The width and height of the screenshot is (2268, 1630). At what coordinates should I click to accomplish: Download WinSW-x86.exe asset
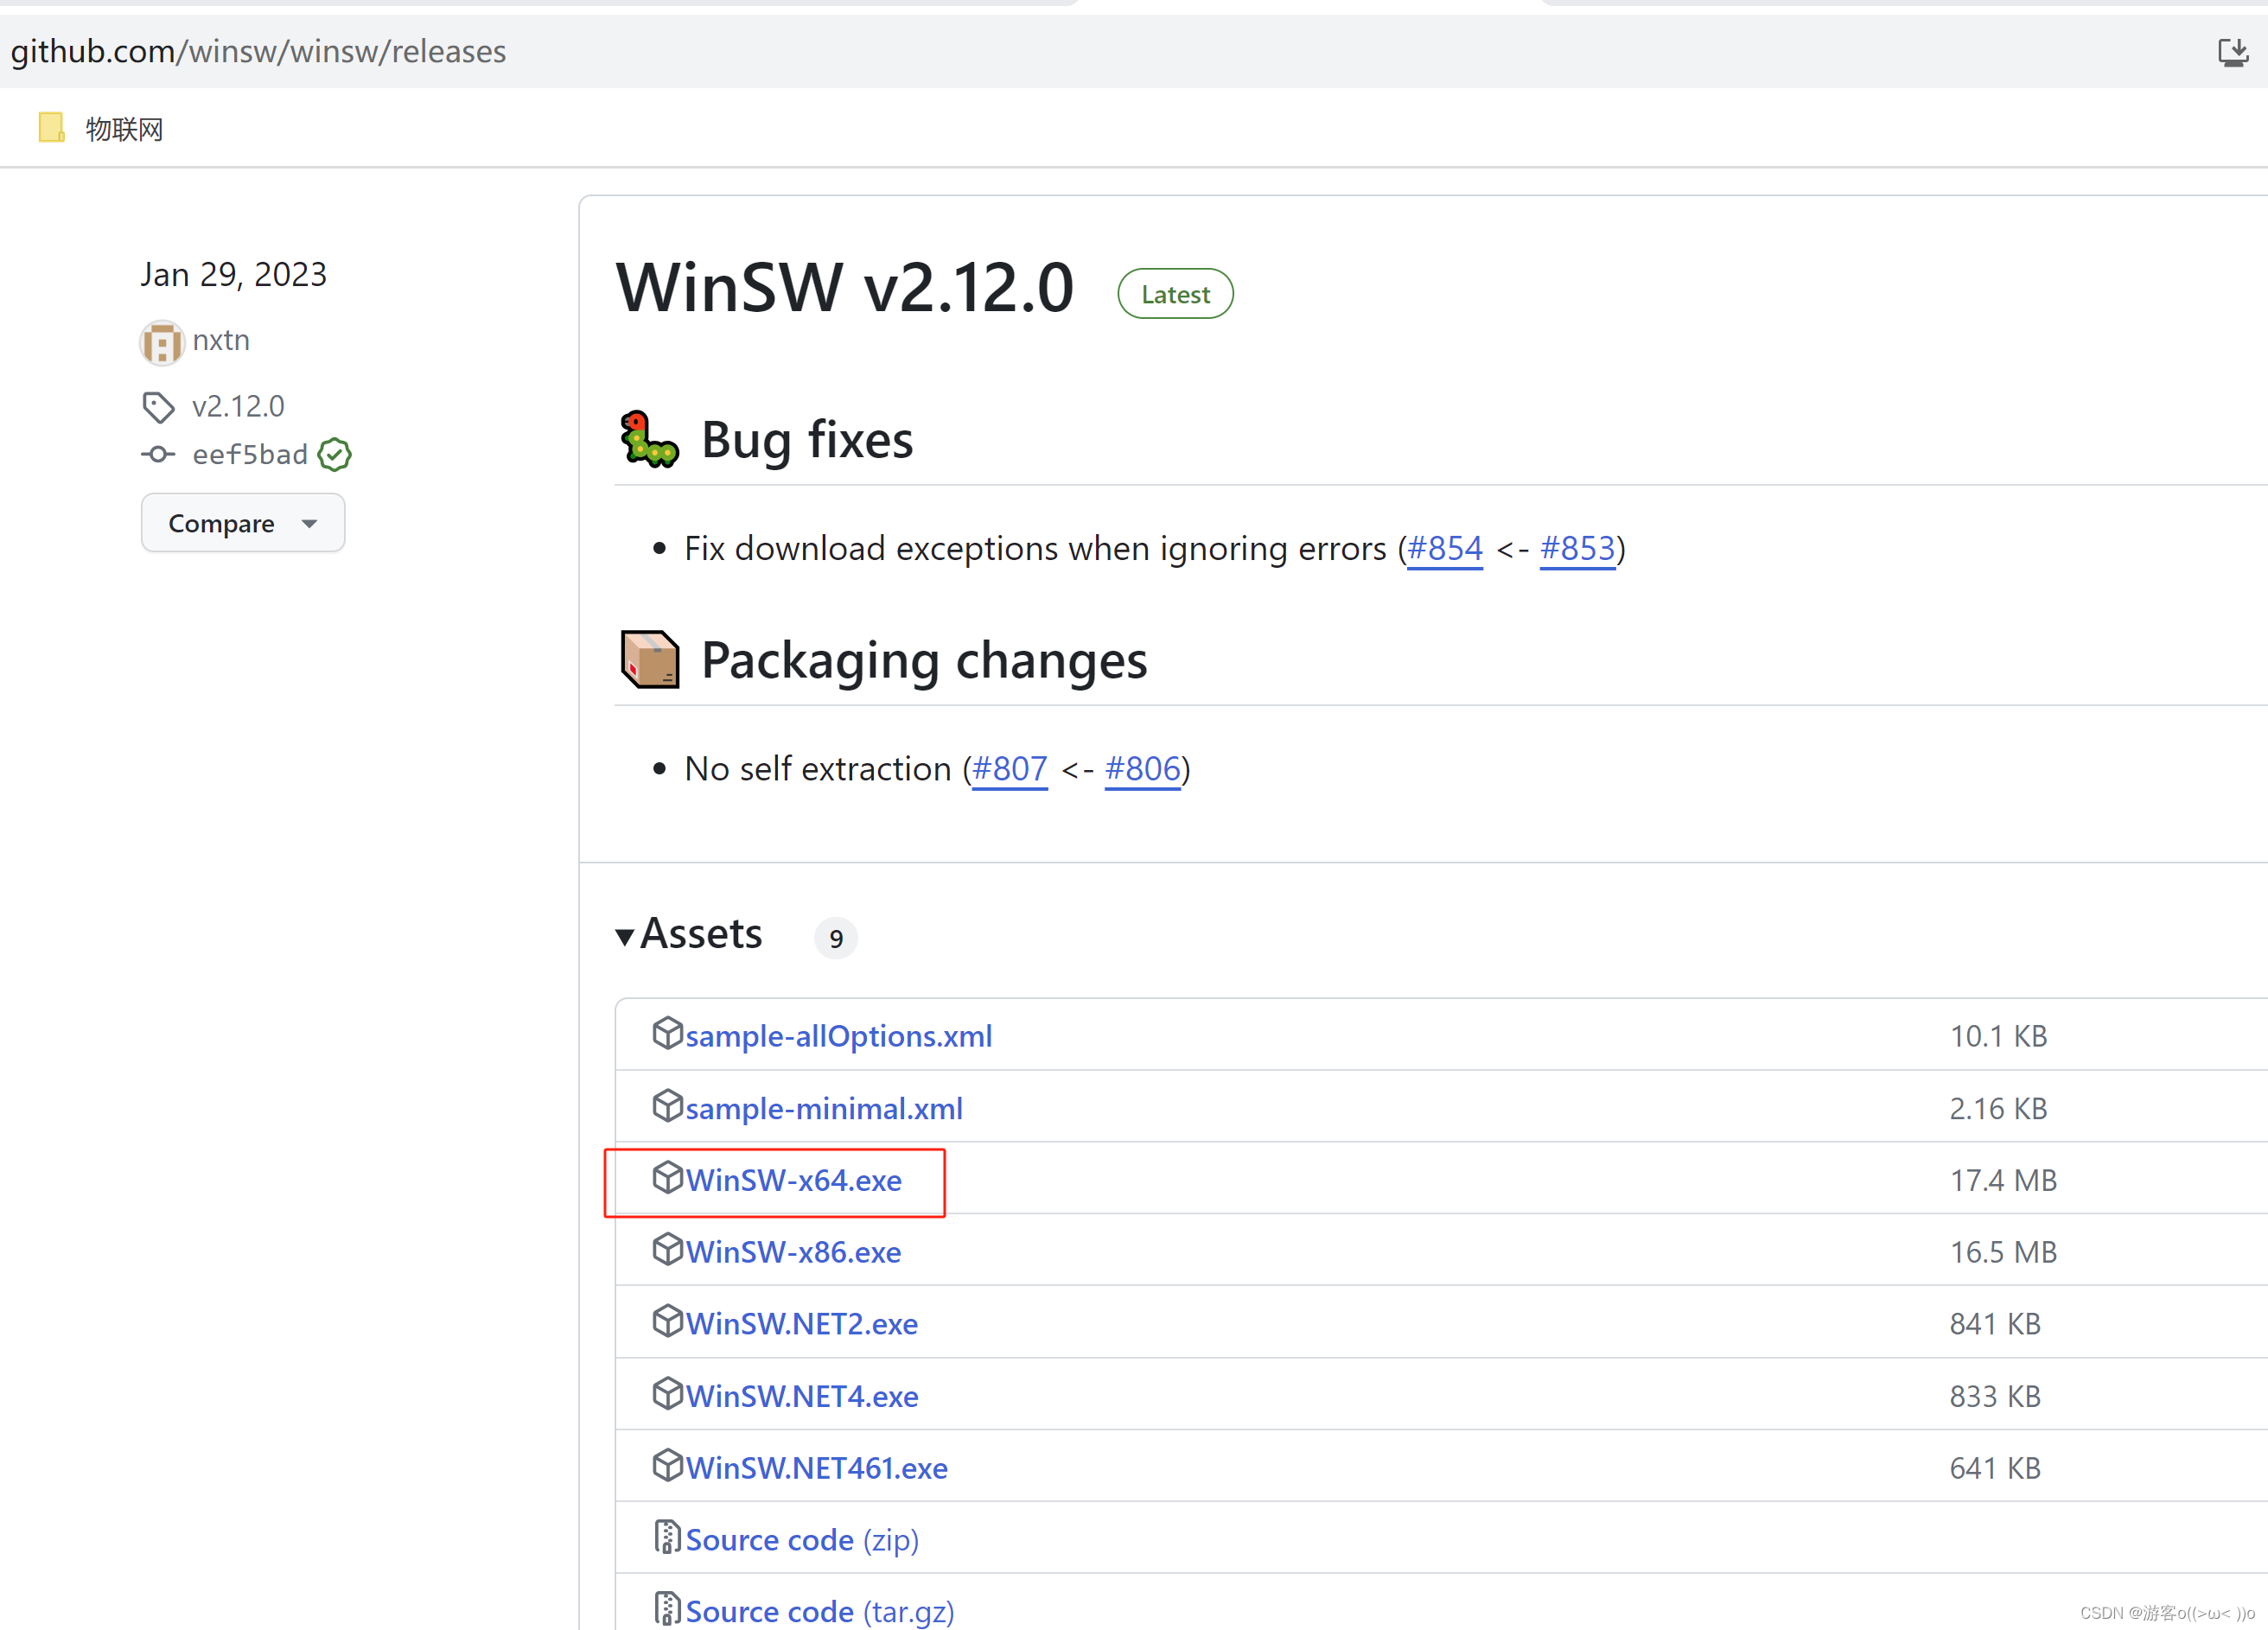(793, 1253)
